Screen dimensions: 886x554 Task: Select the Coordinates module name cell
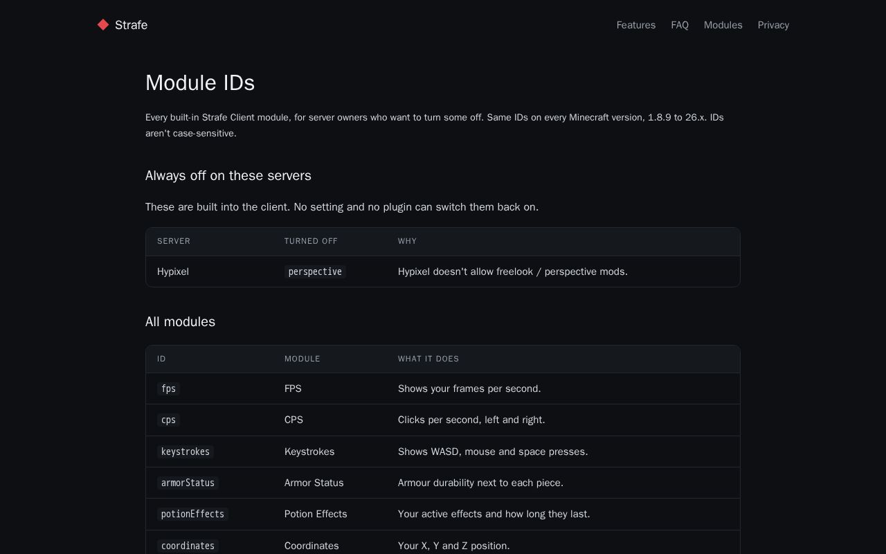(x=311, y=546)
